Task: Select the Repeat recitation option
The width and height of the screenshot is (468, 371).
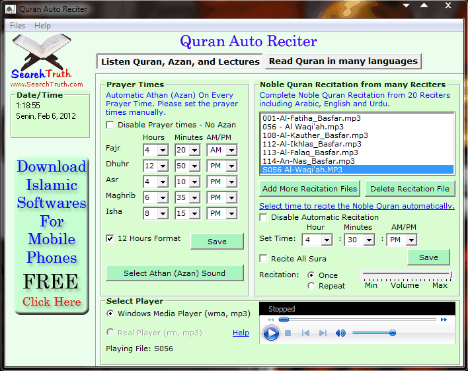Action: (311, 286)
